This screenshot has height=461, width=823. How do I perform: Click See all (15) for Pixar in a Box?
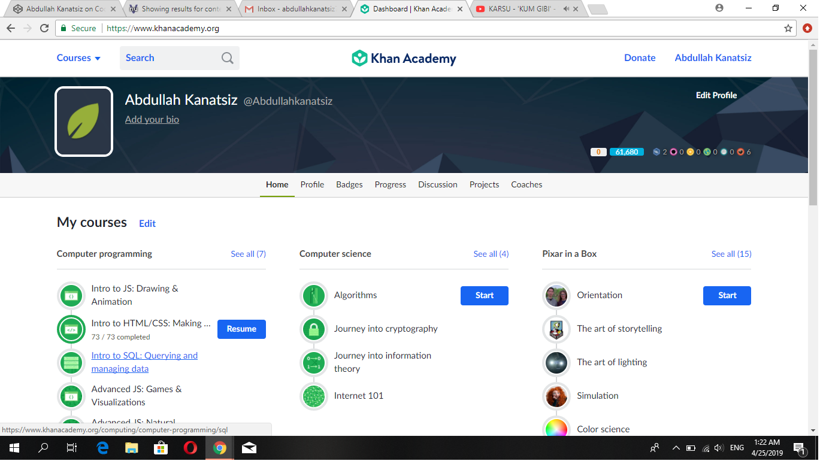[x=731, y=254]
